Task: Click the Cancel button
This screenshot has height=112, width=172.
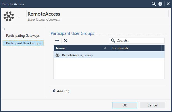Action: tap(153, 105)
